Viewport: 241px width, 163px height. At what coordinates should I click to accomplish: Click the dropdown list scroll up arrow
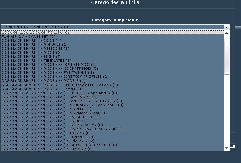click(227, 33)
